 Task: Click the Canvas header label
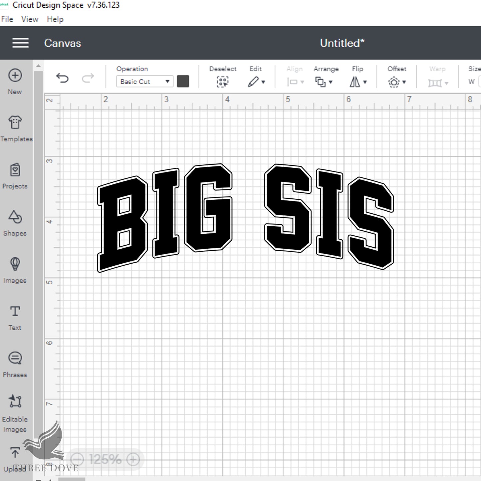point(63,43)
